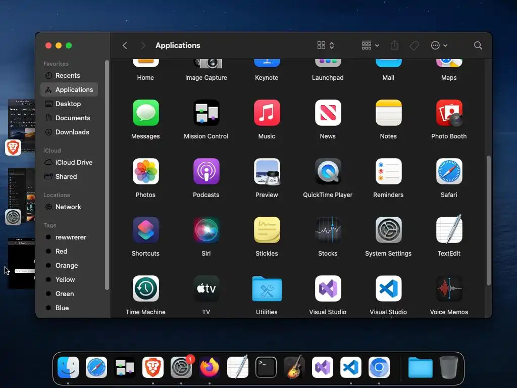This screenshot has height=388, width=517.
Task: Open Mission Control from Applications
Action: point(206,113)
